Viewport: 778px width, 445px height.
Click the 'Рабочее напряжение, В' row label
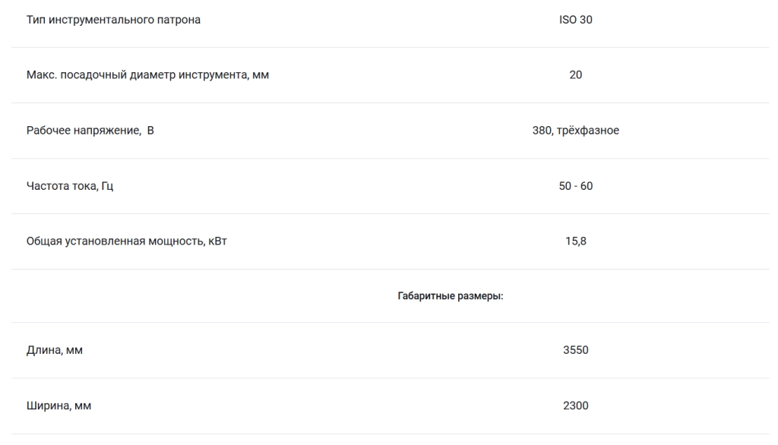coord(90,131)
